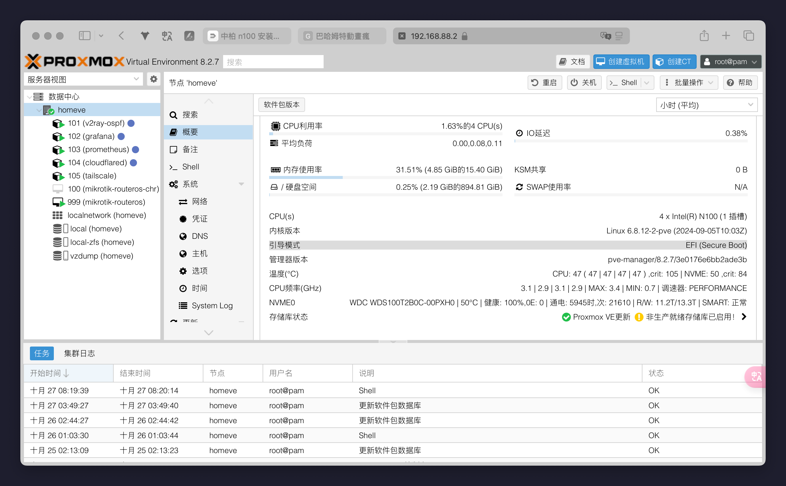Collapse the 系统 submenu arrow
Screen dimensions: 786x486
coord(241,184)
